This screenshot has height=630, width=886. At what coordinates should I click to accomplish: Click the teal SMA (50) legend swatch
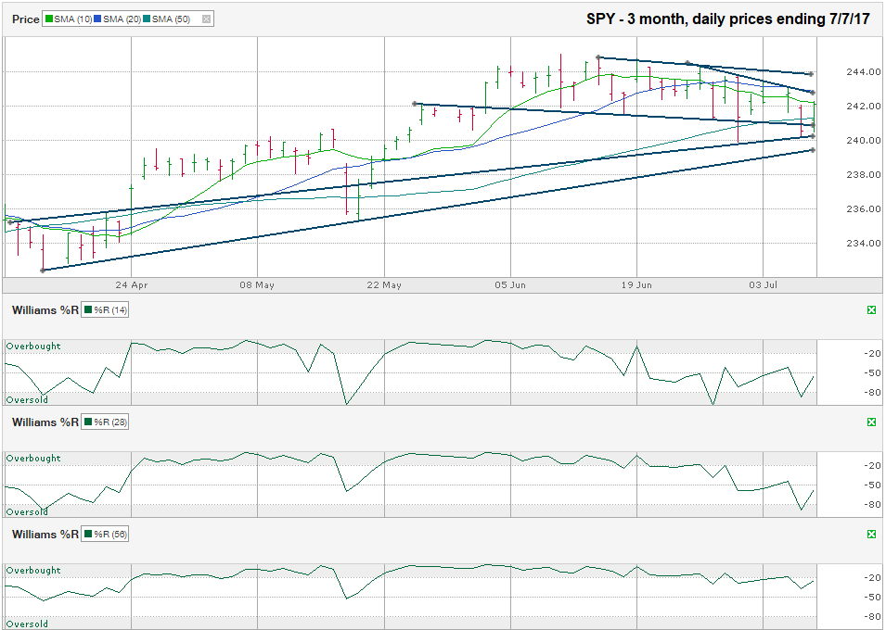point(147,19)
